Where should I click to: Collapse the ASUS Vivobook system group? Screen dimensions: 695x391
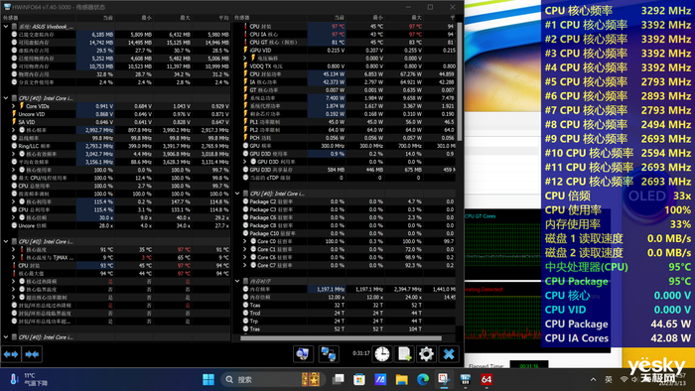pyautogui.click(x=6, y=27)
